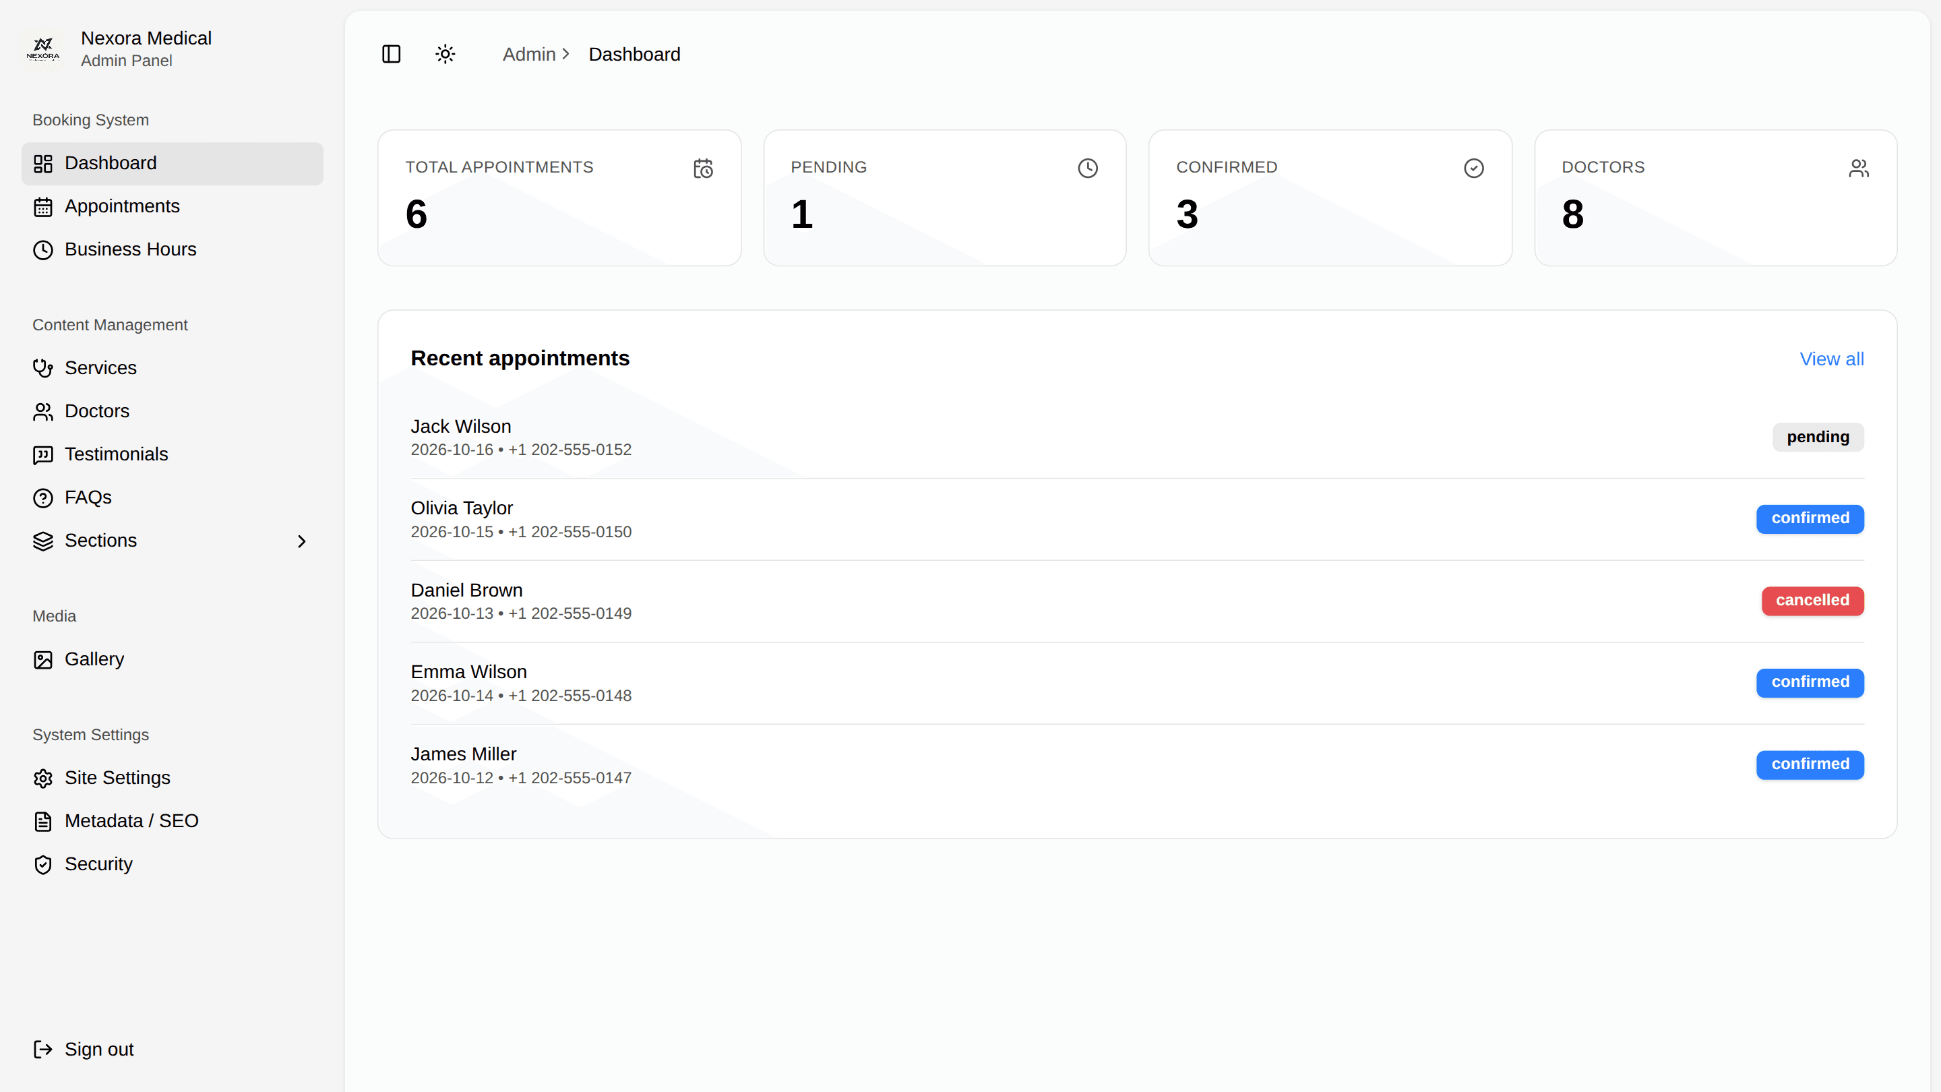Click the Admin breadcrumb link
Image resolution: width=1941 pixels, height=1092 pixels.
click(529, 54)
